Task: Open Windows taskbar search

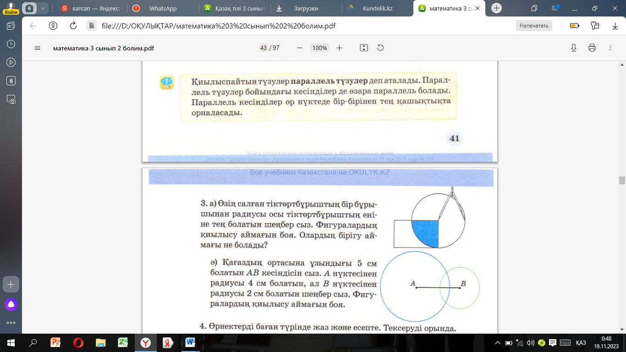Action: pyautogui.click(x=33, y=342)
